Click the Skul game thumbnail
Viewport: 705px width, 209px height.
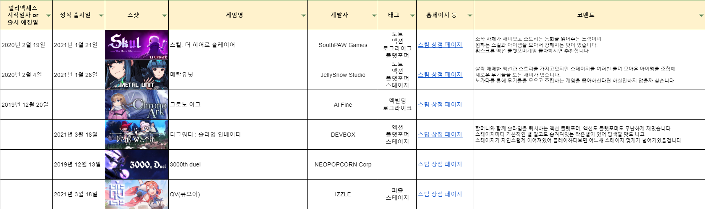(137, 45)
